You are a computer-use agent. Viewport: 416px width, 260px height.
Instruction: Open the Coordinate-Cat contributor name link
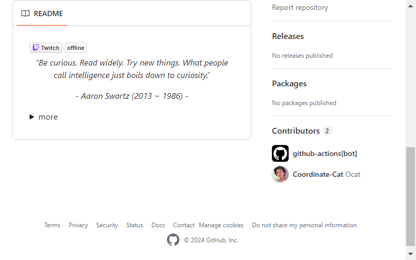pyautogui.click(x=318, y=174)
